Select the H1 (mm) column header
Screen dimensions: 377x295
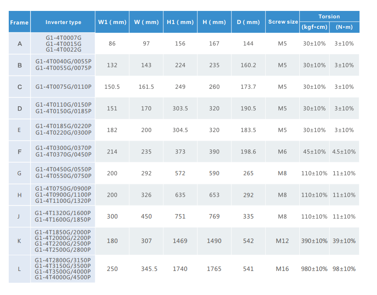click(x=180, y=22)
